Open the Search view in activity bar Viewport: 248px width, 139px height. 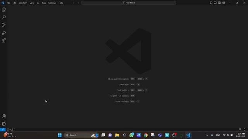[4, 17]
